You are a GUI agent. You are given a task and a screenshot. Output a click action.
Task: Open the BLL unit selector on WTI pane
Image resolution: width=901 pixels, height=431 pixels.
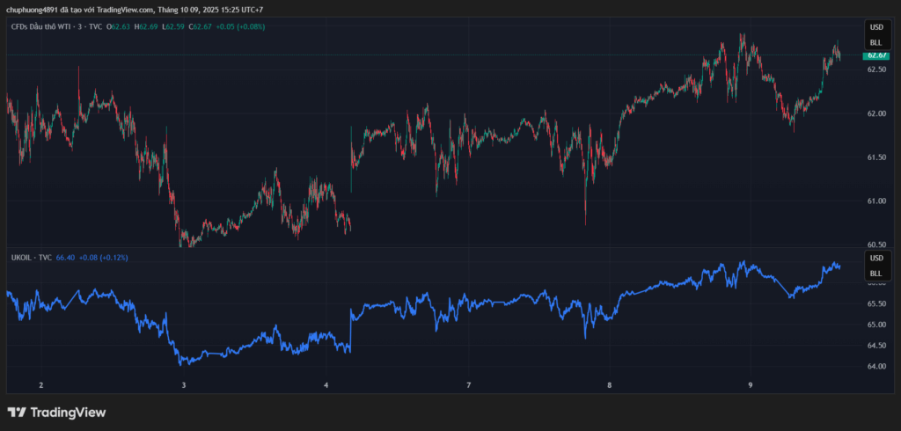tap(875, 42)
